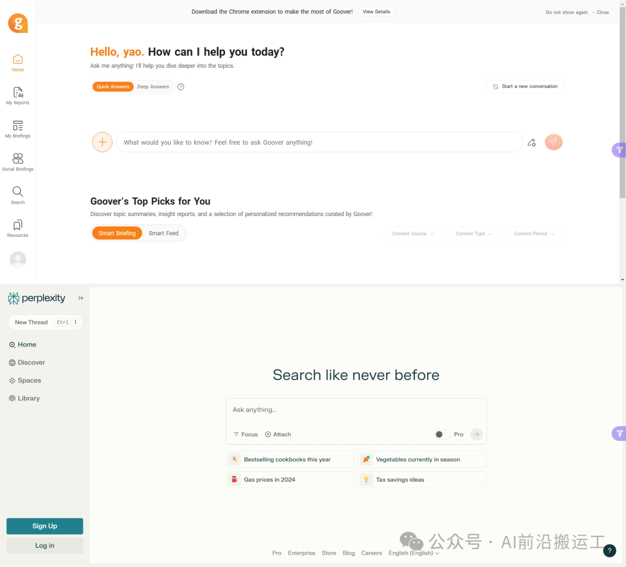
Task: Go to Spaces in Perplexity sidebar
Action: (25, 381)
